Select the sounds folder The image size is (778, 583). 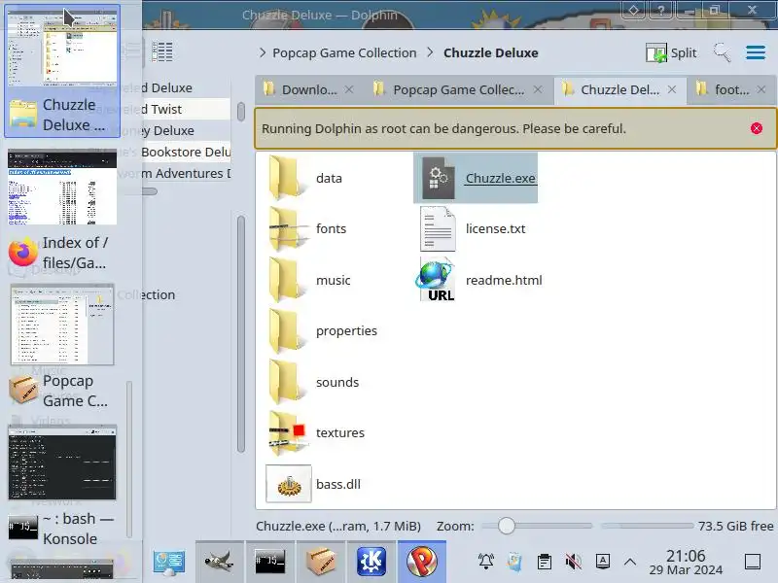[x=313, y=383]
